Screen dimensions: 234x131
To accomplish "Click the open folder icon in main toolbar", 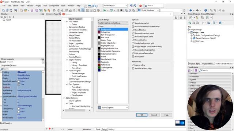I will 26,11.
